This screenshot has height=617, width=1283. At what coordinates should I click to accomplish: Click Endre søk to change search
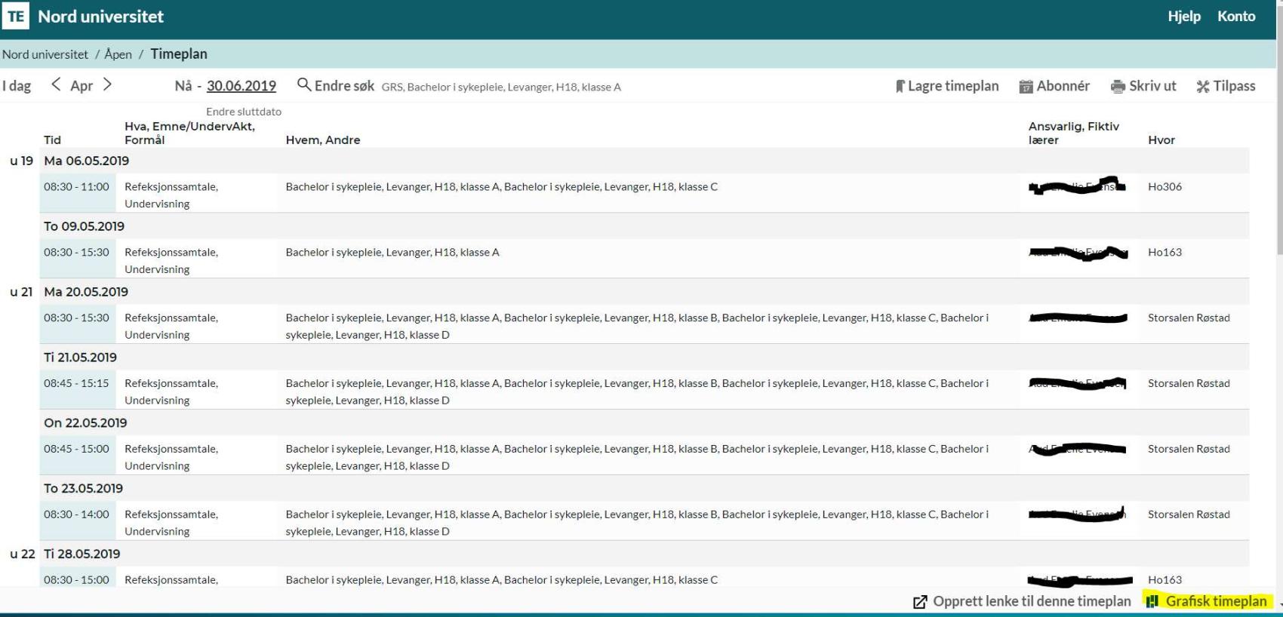pyautogui.click(x=344, y=86)
